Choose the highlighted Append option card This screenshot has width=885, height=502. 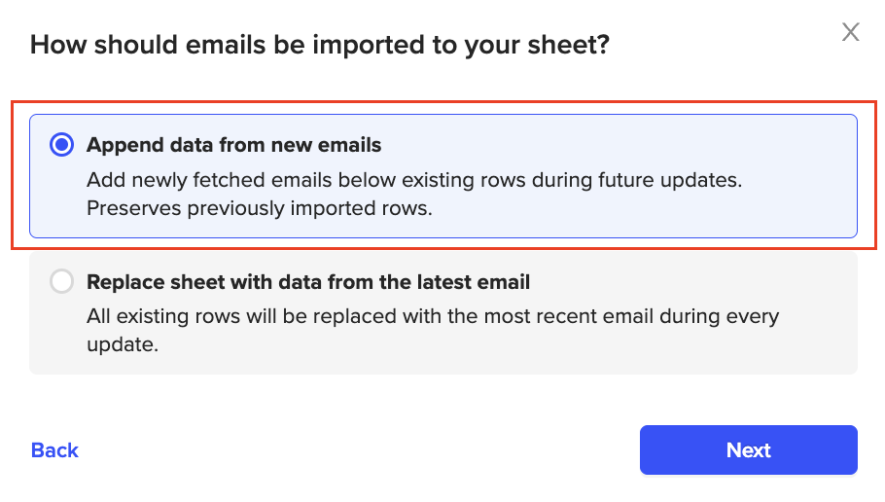tap(442, 176)
